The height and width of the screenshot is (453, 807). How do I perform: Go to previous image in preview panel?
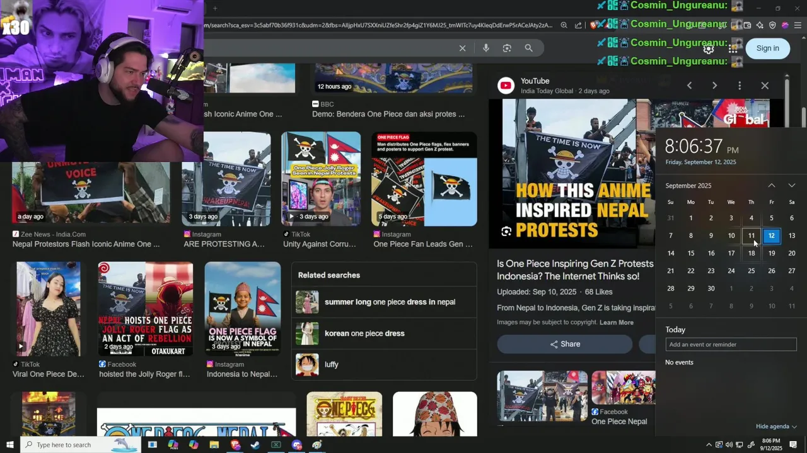point(689,86)
